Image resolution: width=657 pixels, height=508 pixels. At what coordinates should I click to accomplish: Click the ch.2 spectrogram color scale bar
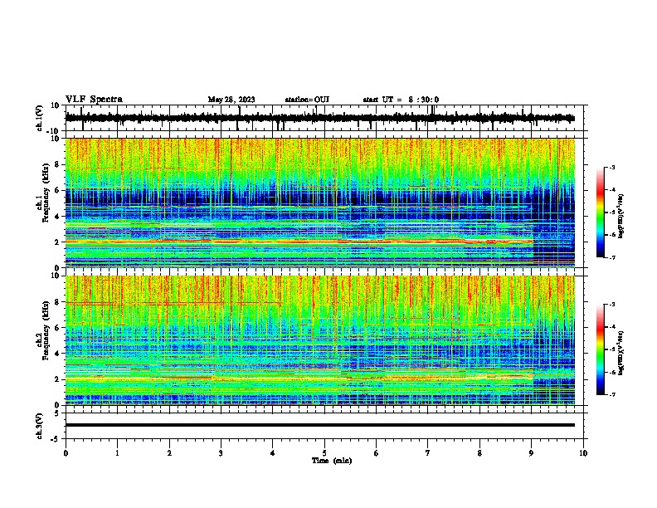tap(601, 349)
